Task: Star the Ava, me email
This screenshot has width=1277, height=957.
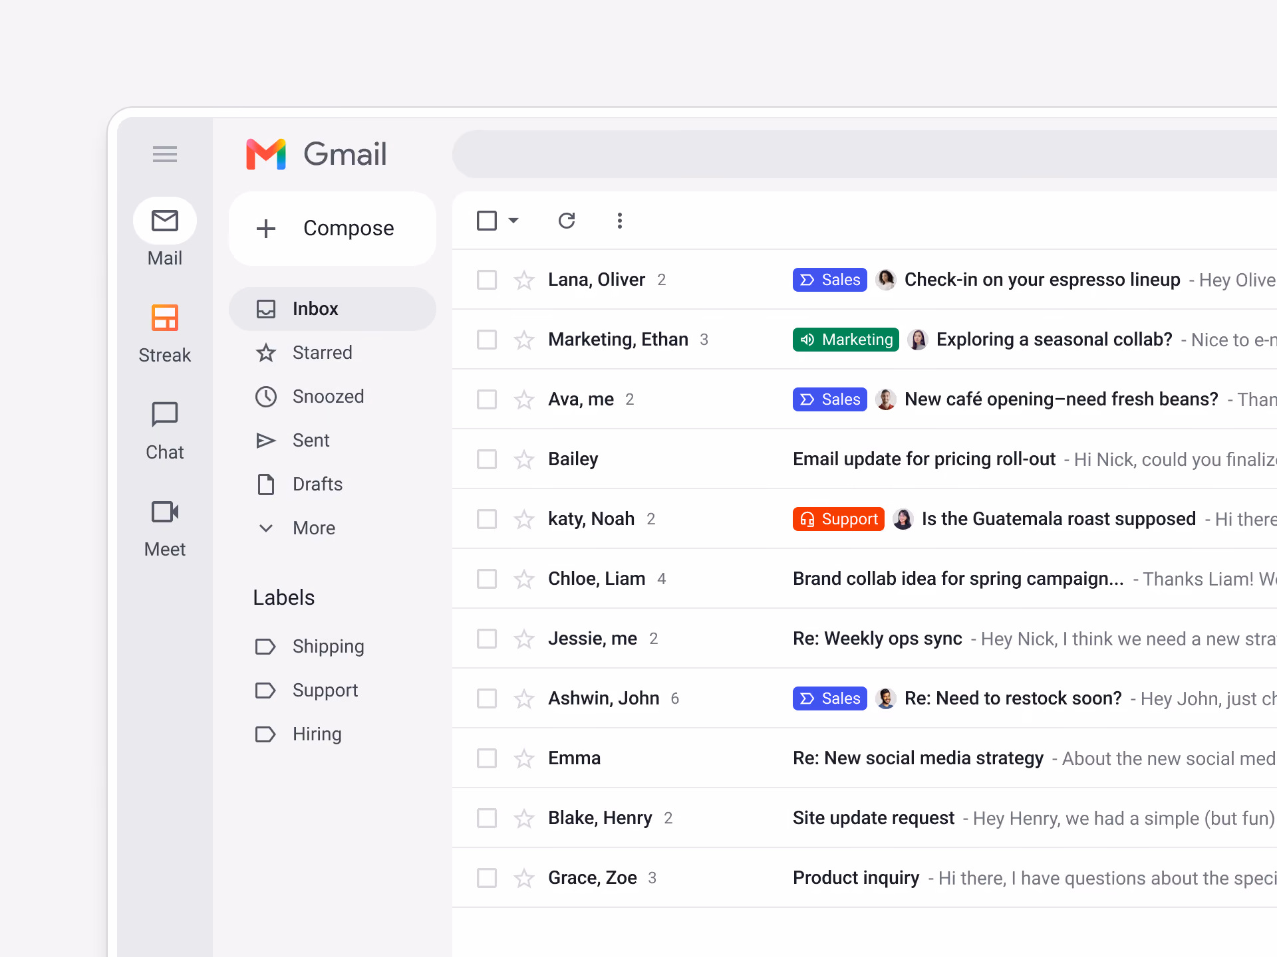Action: [524, 399]
